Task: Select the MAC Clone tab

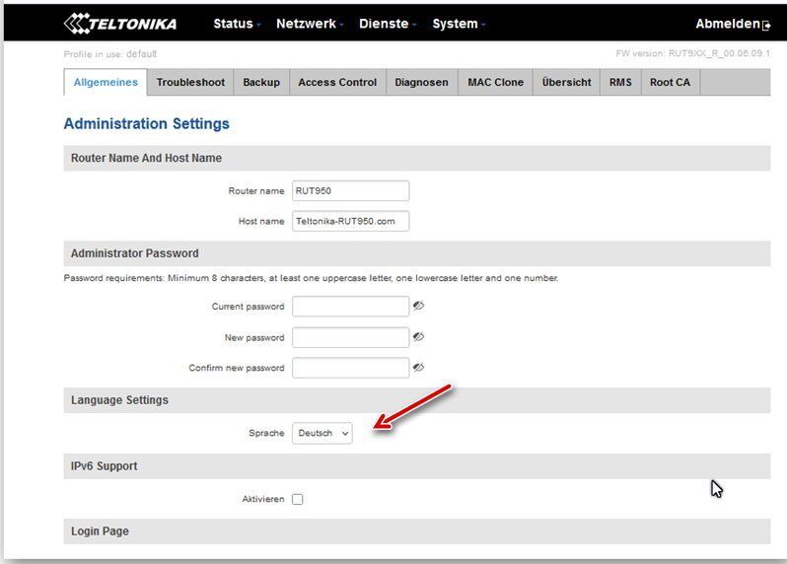Action: [495, 83]
